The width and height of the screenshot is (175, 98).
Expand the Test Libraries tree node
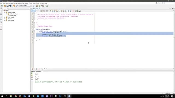[5, 21]
